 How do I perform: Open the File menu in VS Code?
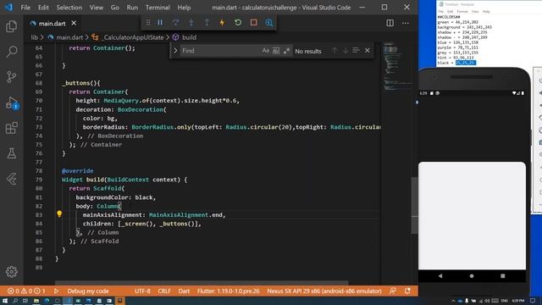[x=25, y=8]
